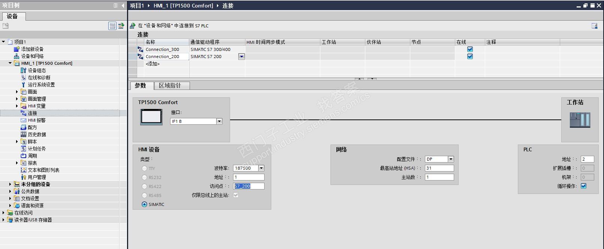Screen dimensions: 604x249
Task: Toggle project tree overview view icon
Action: coord(112,26)
